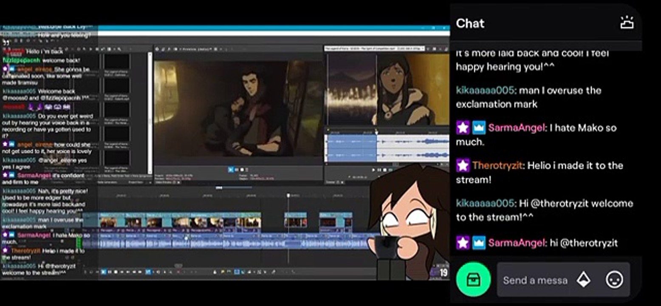This screenshot has width=661, height=306.
Task: Select the "Helio i made it to the" text
Action: [575, 165]
